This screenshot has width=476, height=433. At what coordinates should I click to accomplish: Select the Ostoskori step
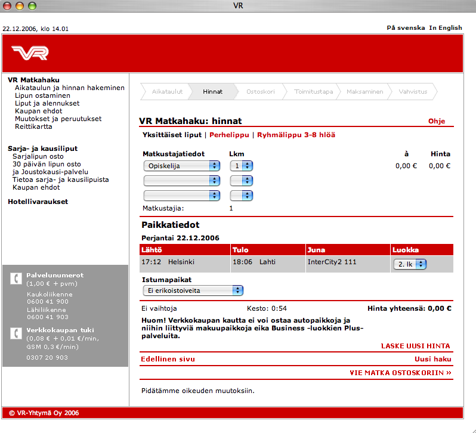tap(261, 92)
